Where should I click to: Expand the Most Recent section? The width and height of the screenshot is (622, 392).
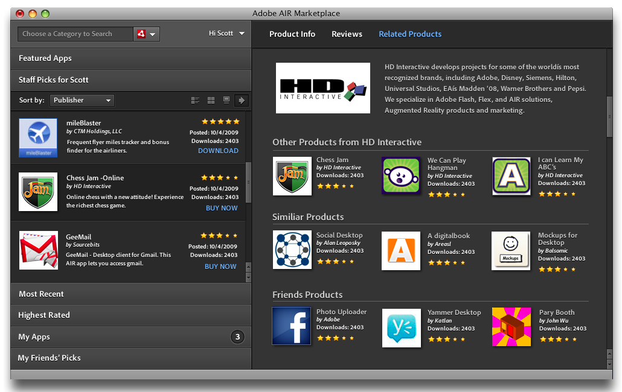[131, 294]
